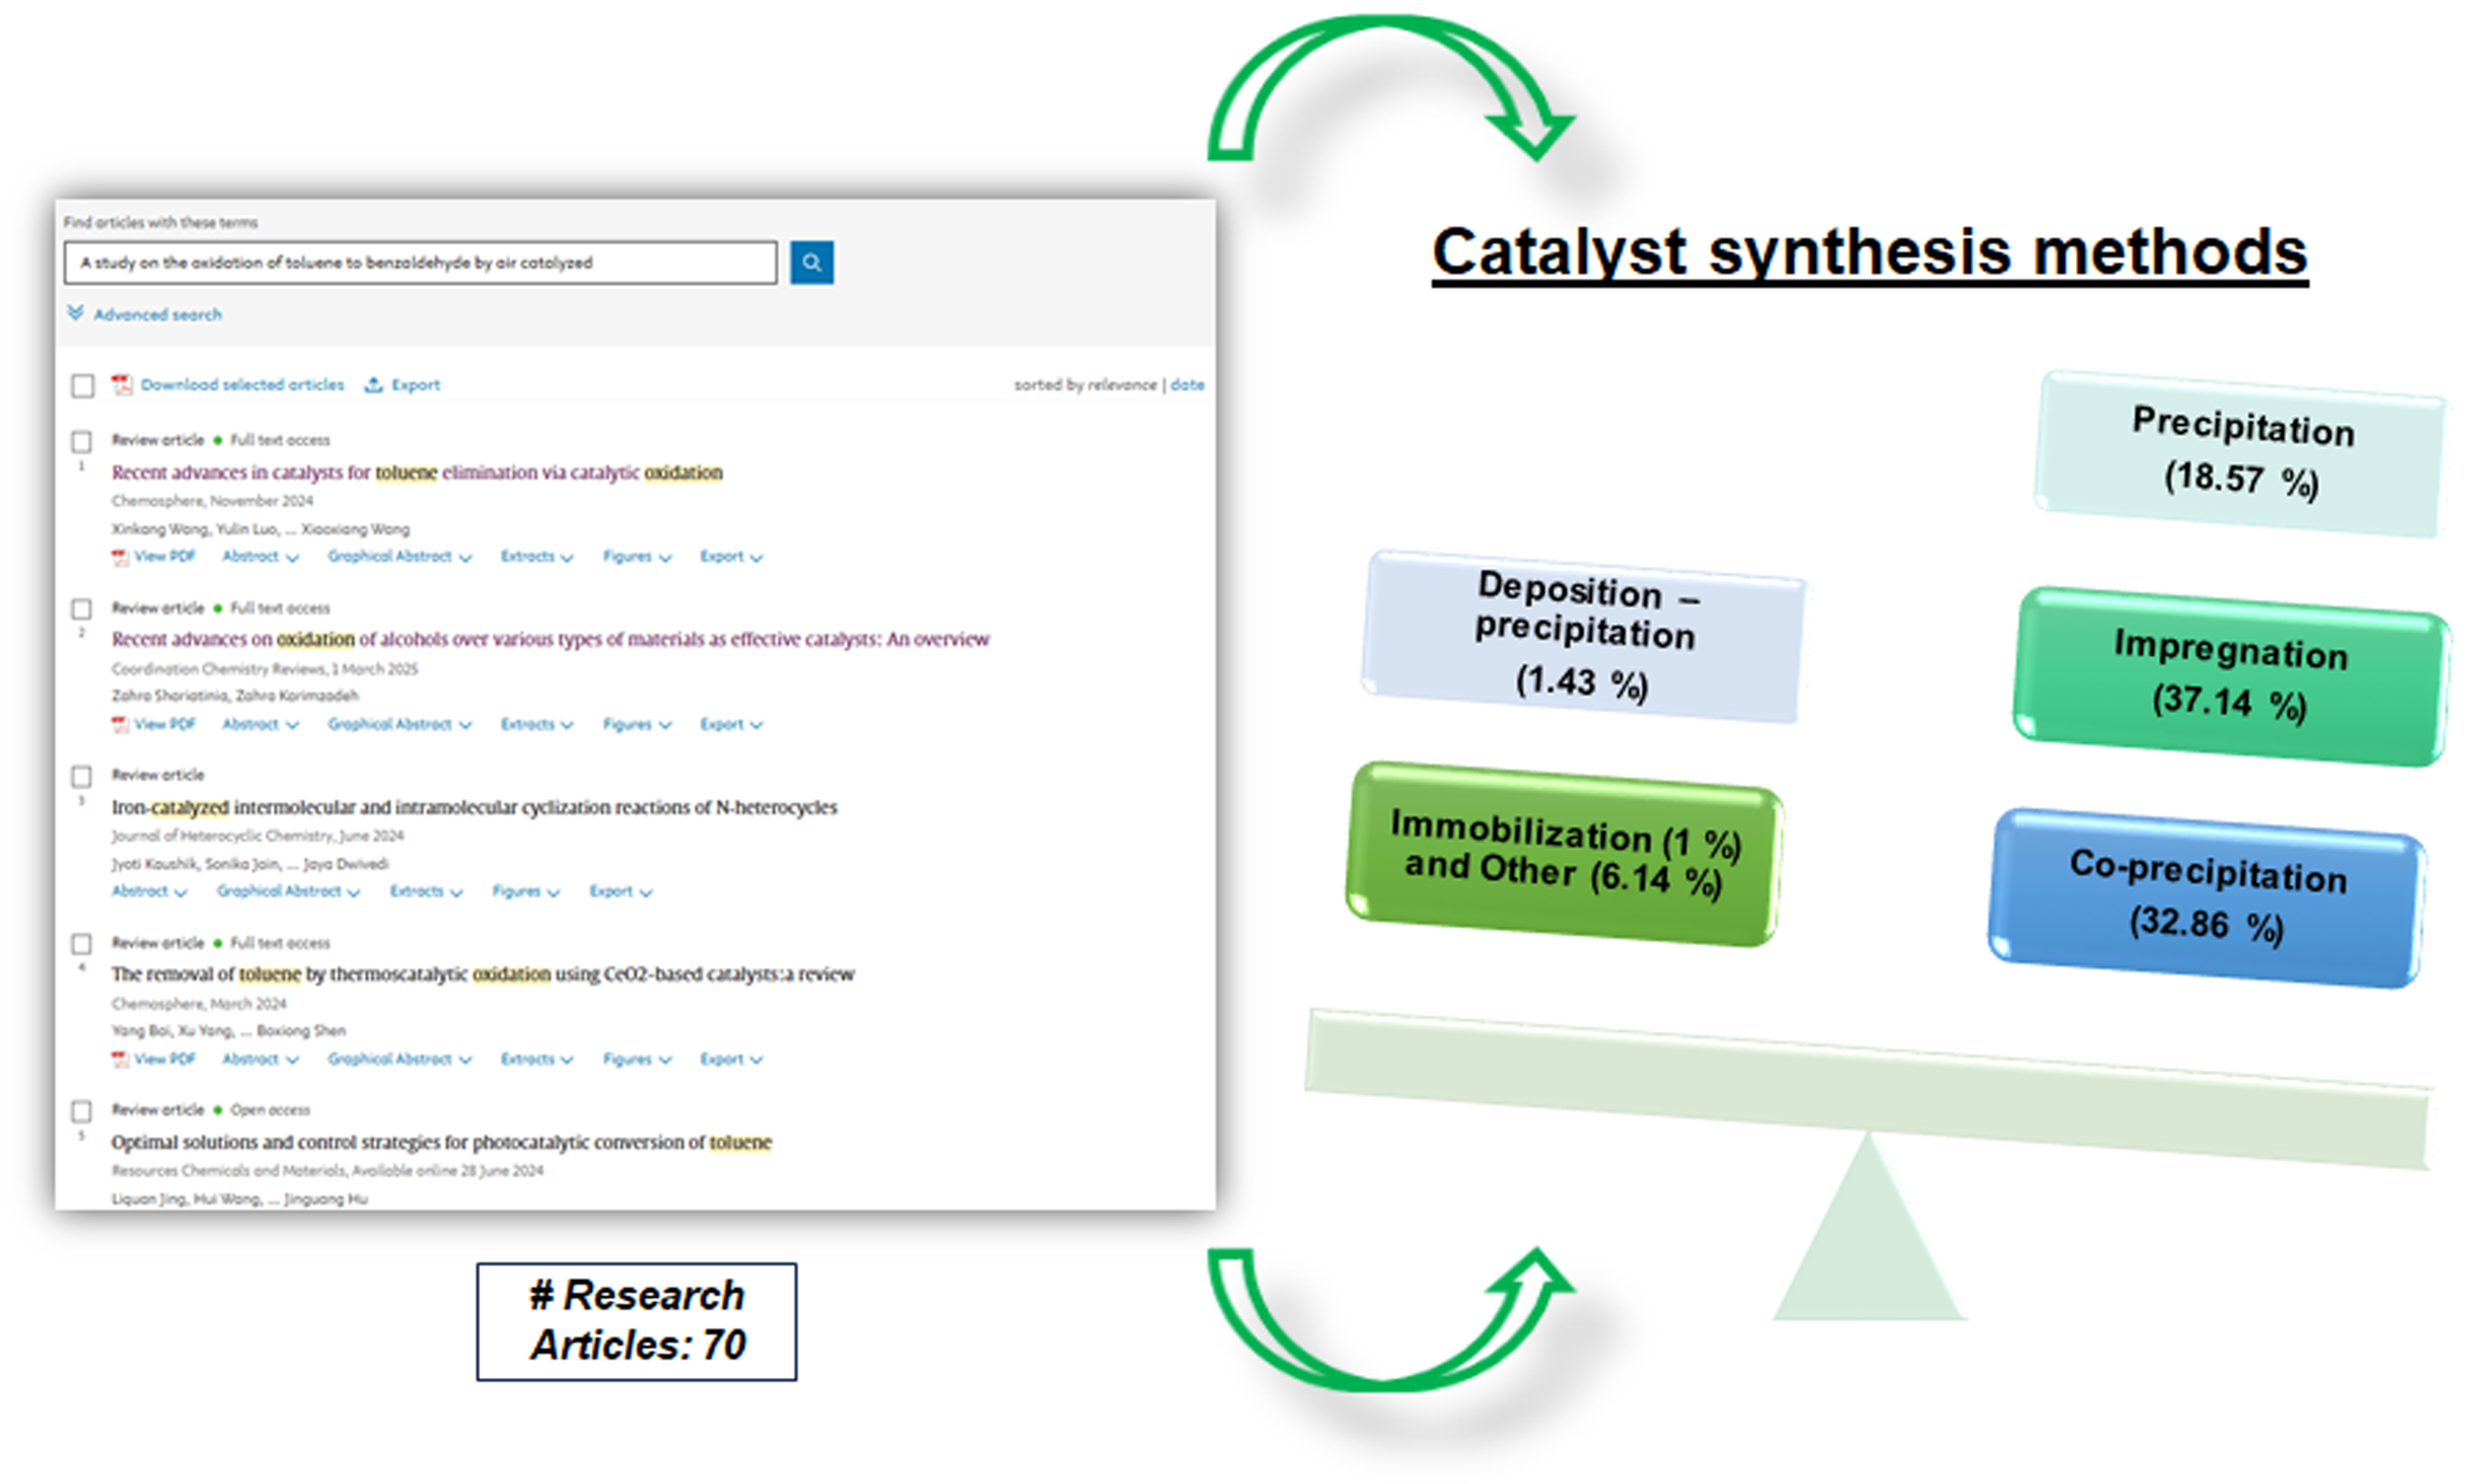This screenshot has height=1484, width=2473.
Task: Expand Abstract of Iron-catalyzed cyclization article
Action: [x=149, y=892]
